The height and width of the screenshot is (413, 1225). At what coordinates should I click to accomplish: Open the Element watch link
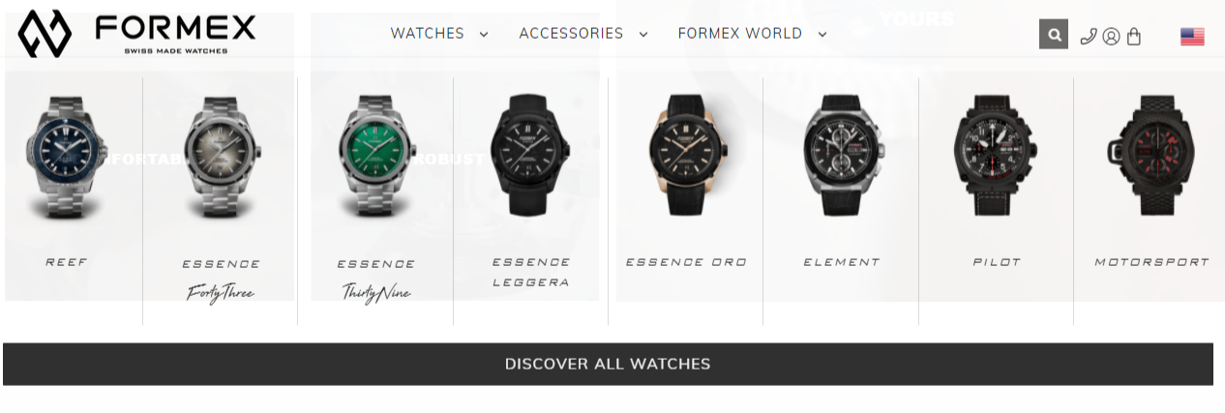pos(842,262)
